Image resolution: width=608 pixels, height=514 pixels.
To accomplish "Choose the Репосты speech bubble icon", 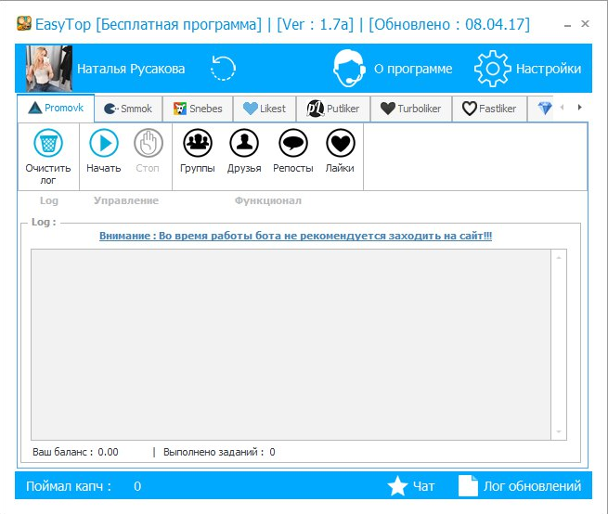I will [293, 143].
